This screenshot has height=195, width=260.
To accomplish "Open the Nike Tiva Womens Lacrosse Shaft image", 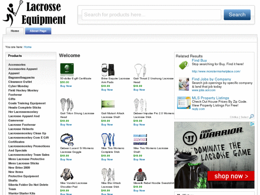I will coord(140,140).
